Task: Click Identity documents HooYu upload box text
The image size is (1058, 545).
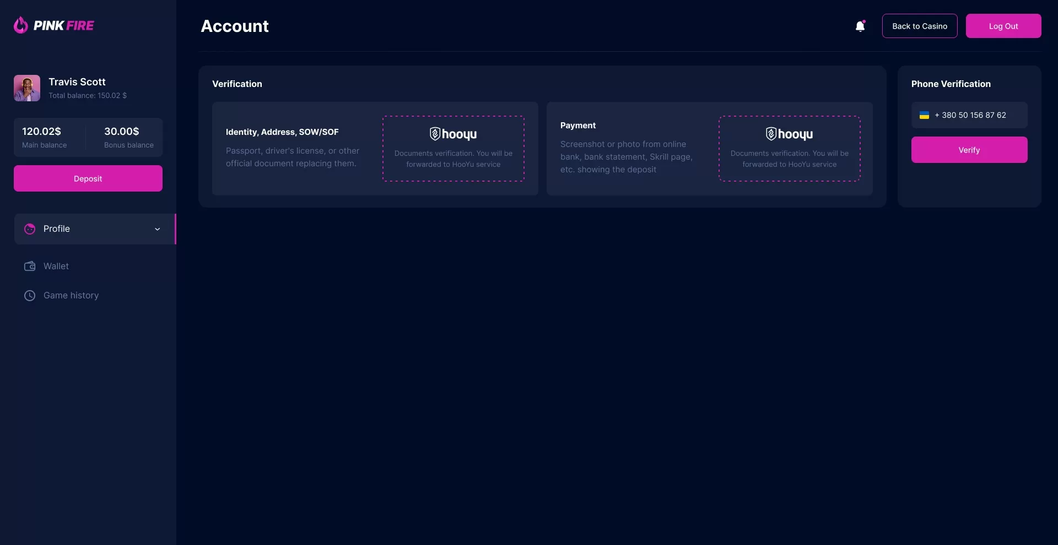Action: 454,159
